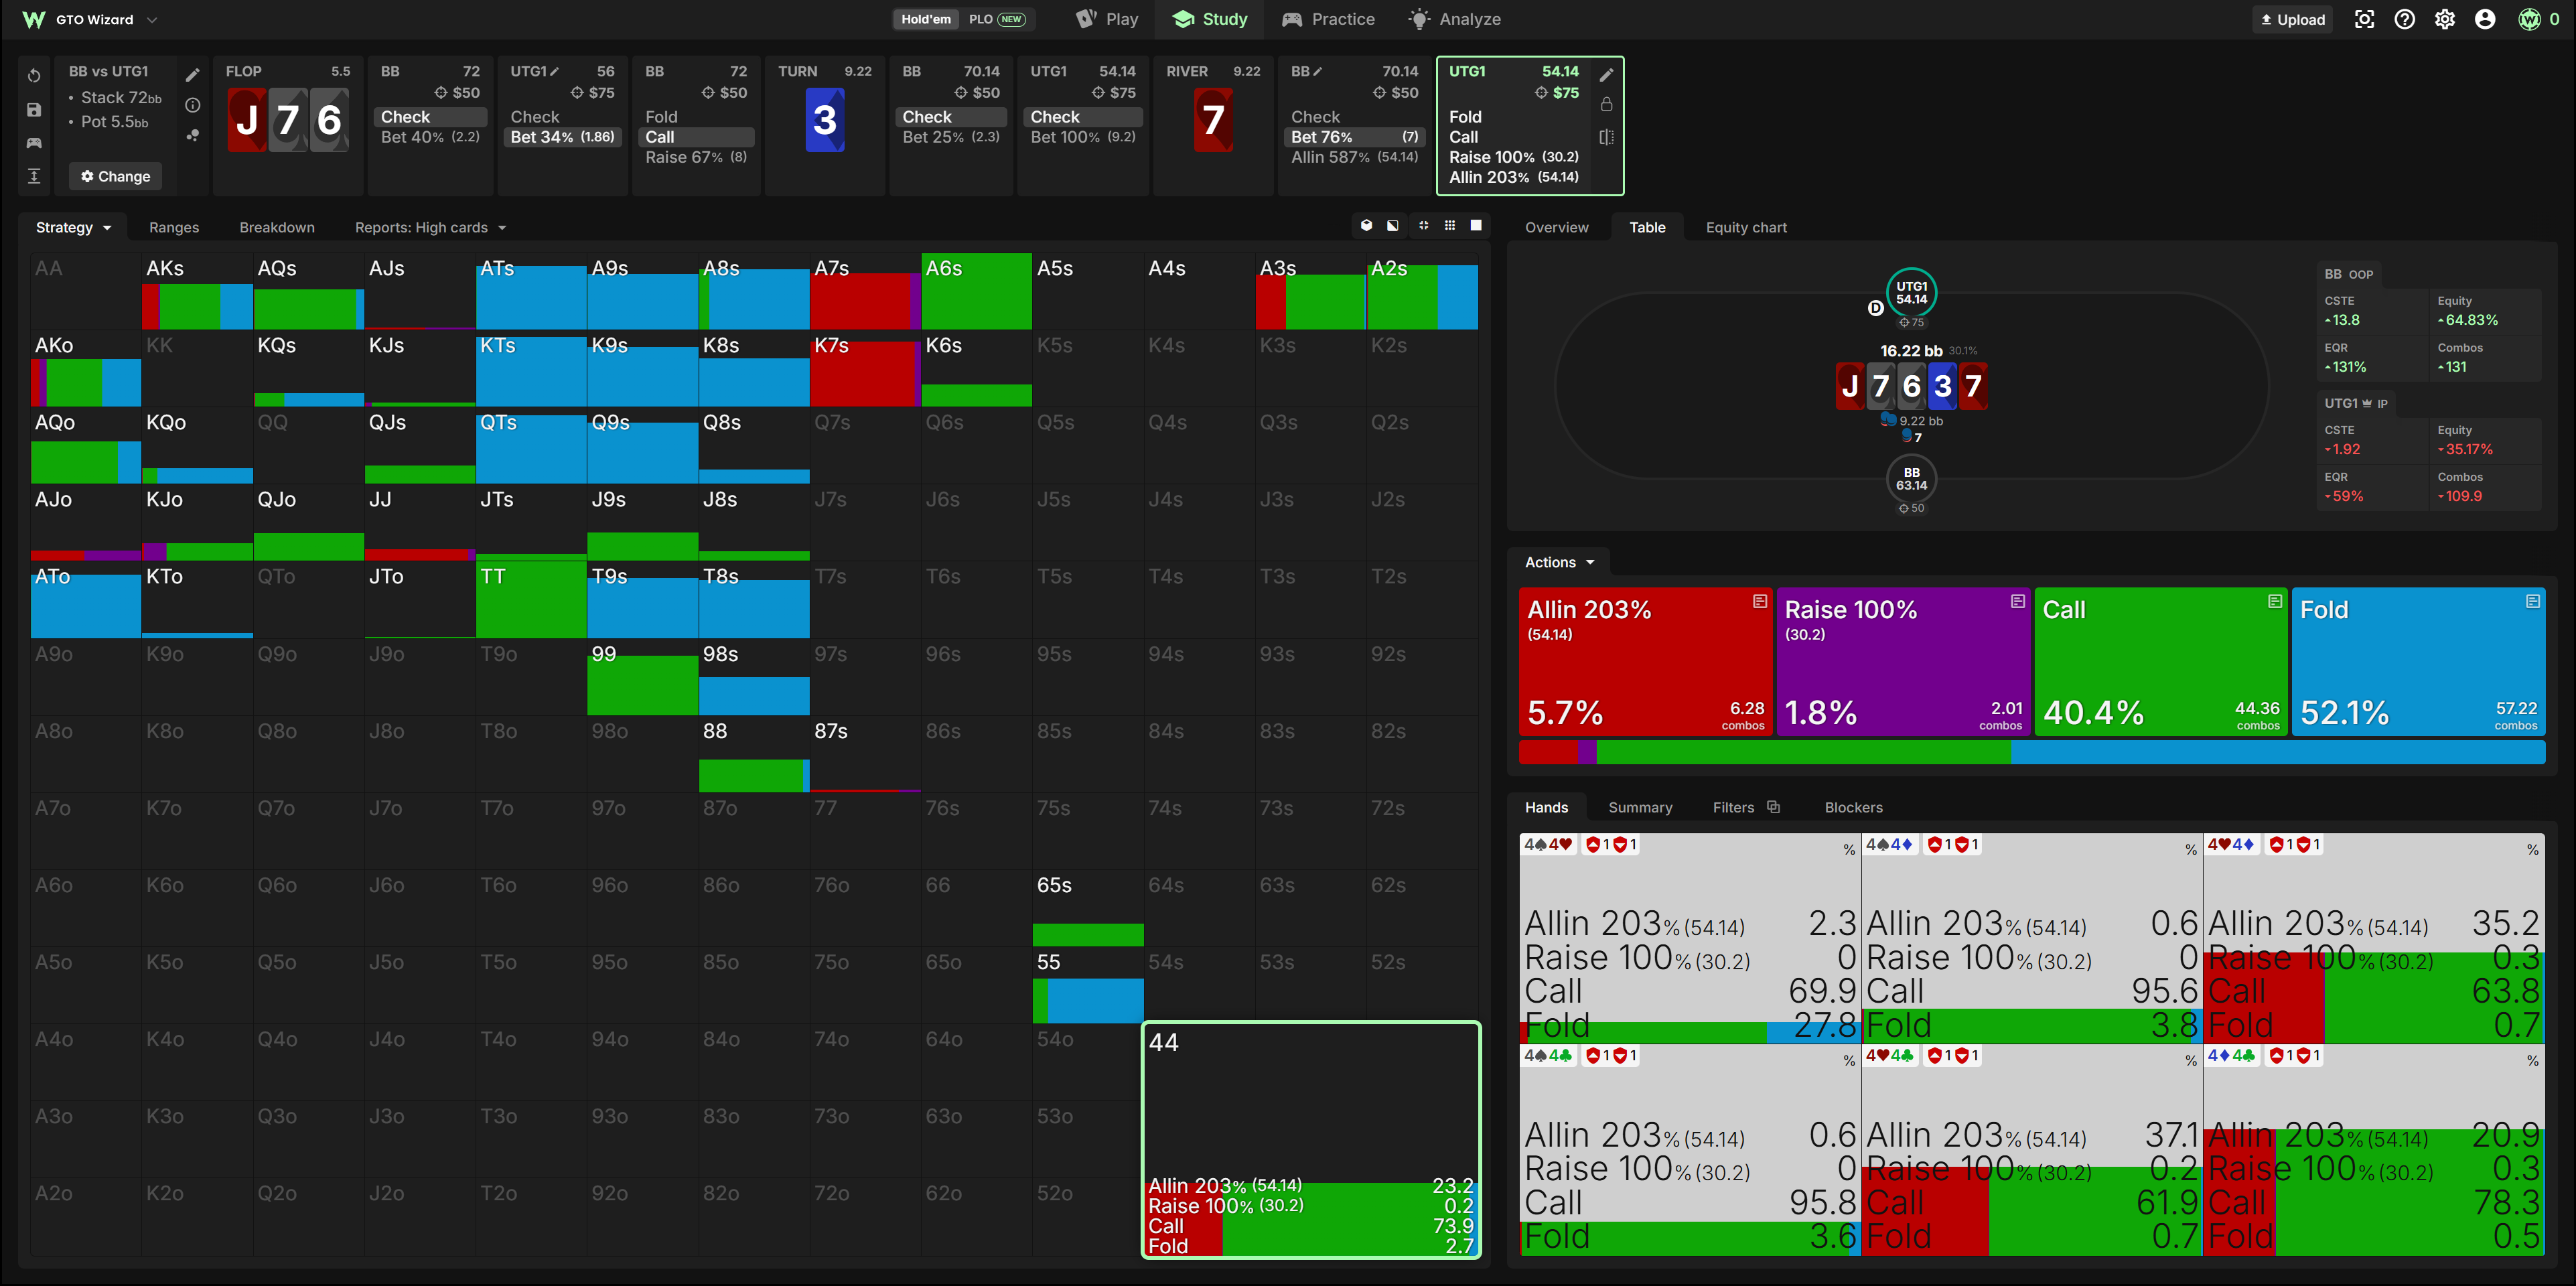2576x1286 pixels.
Task: Open the info icon beside Stack 72bb
Action: pyautogui.click(x=193, y=105)
